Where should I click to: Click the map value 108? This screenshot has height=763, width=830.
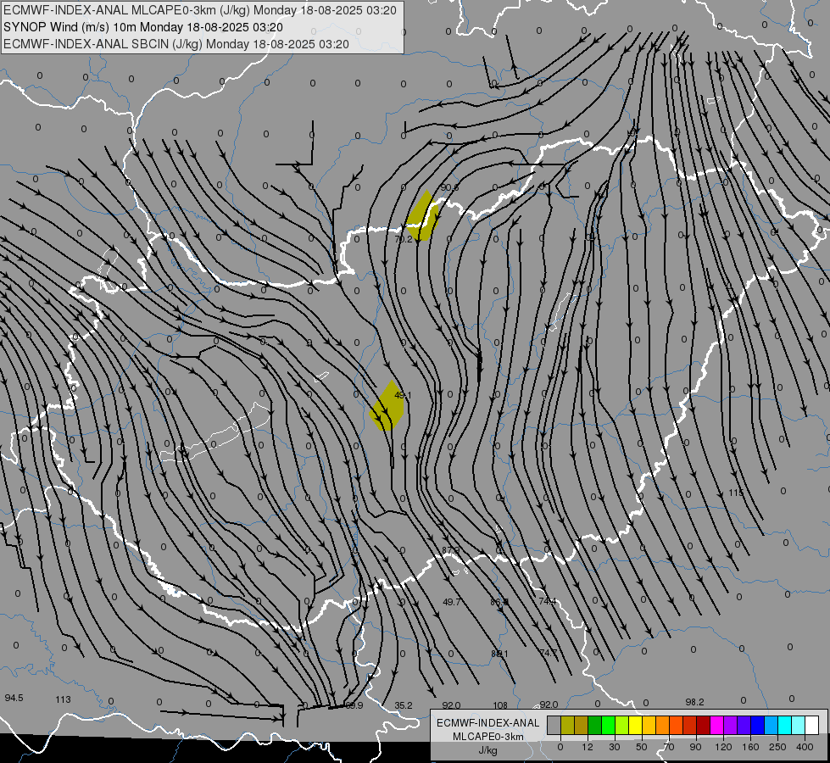pos(500,705)
